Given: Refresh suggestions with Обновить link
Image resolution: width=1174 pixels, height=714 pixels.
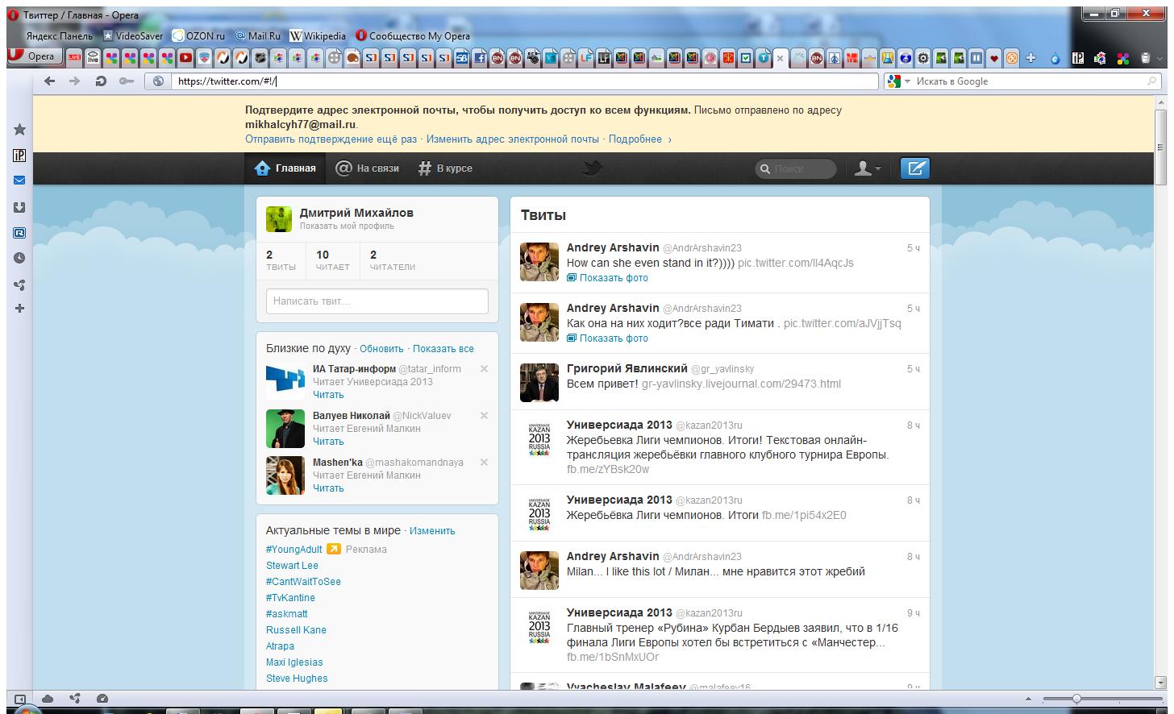Looking at the screenshot, I should pos(381,349).
